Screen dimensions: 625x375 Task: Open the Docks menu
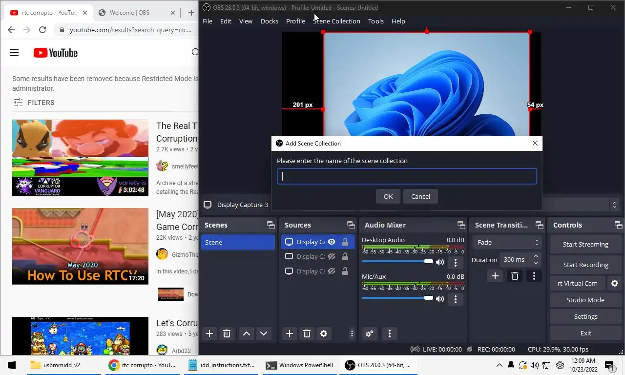coord(270,21)
